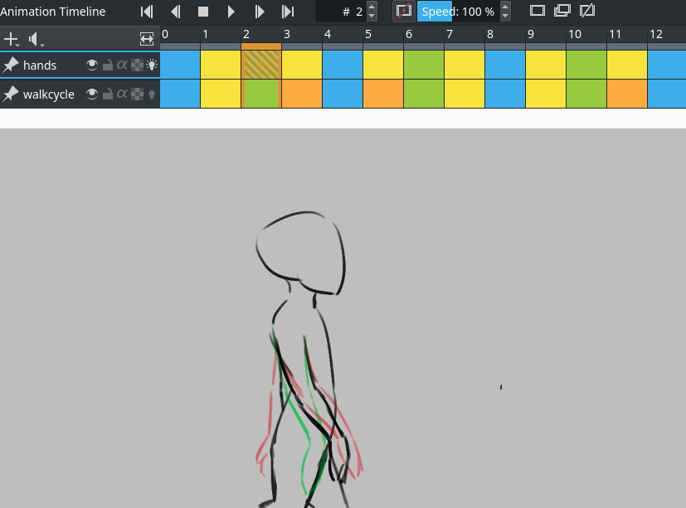The image size is (686, 508).
Task: Toggle alpha lock on hands layer
Action: [138, 65]
